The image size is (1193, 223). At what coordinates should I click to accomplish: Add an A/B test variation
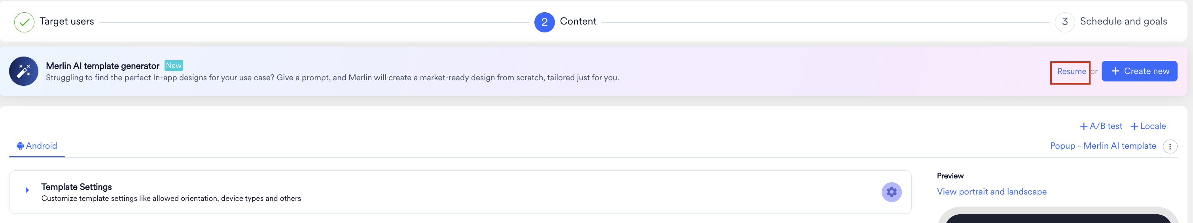pos(1101,126)
